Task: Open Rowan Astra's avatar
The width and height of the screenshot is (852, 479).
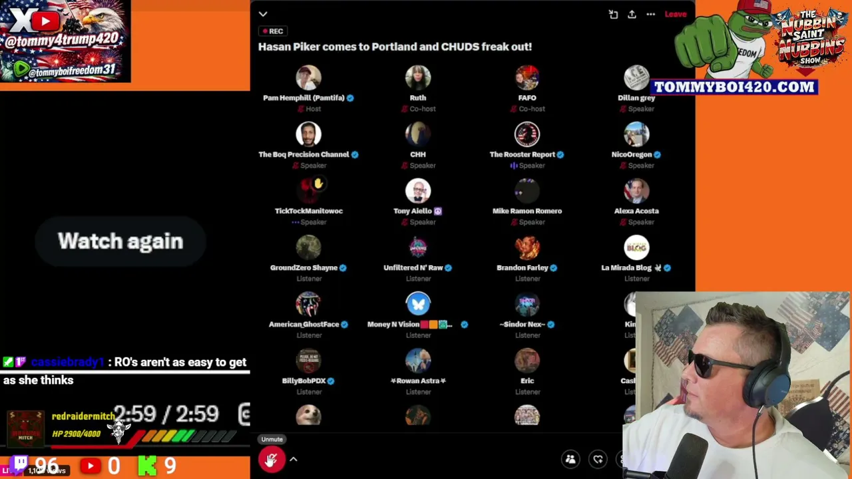Action: [x=418, y=361]
